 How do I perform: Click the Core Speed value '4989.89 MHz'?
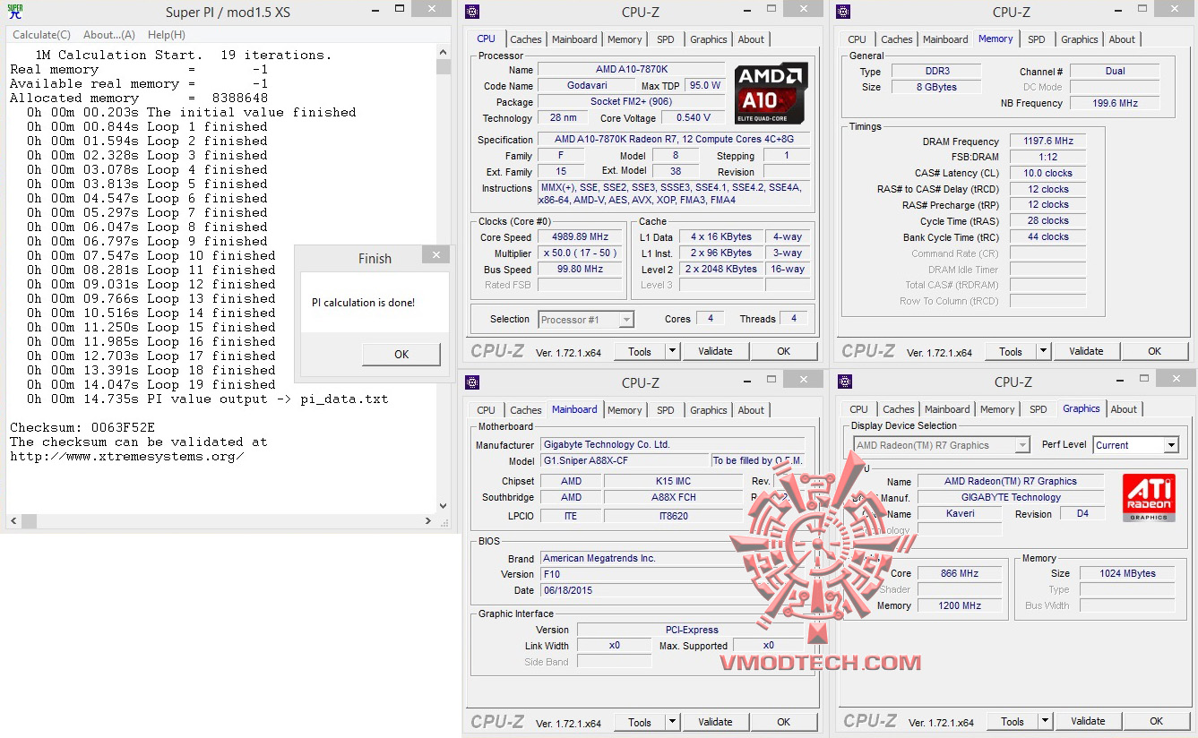click(x=580, y=237)
